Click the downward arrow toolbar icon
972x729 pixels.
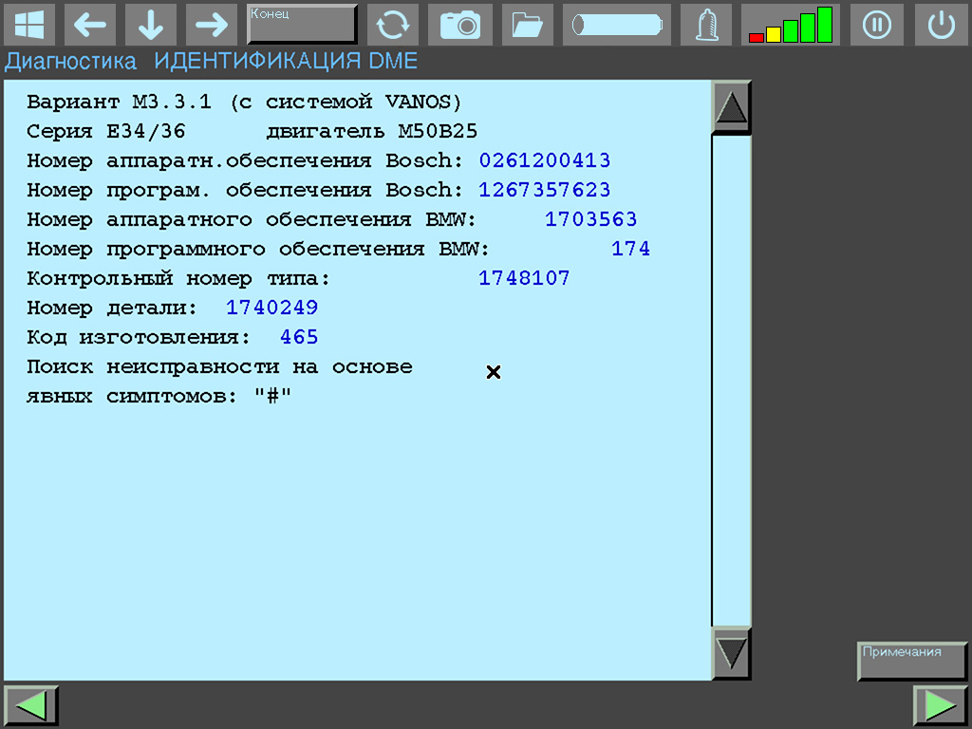pos(150,25)
